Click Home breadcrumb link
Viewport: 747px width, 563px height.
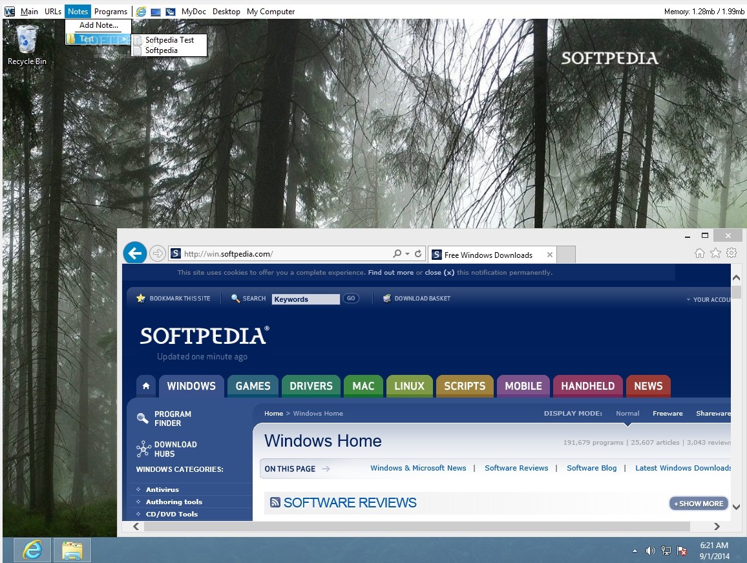(273, 413)
